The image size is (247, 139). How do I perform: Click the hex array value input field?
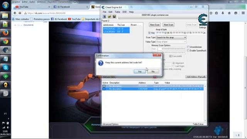tap(181, 33)
